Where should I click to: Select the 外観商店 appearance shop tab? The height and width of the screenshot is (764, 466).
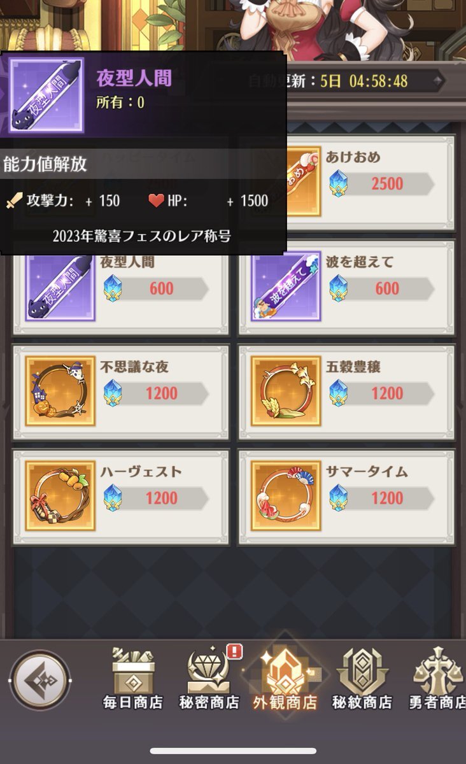(x=285, y=679)
